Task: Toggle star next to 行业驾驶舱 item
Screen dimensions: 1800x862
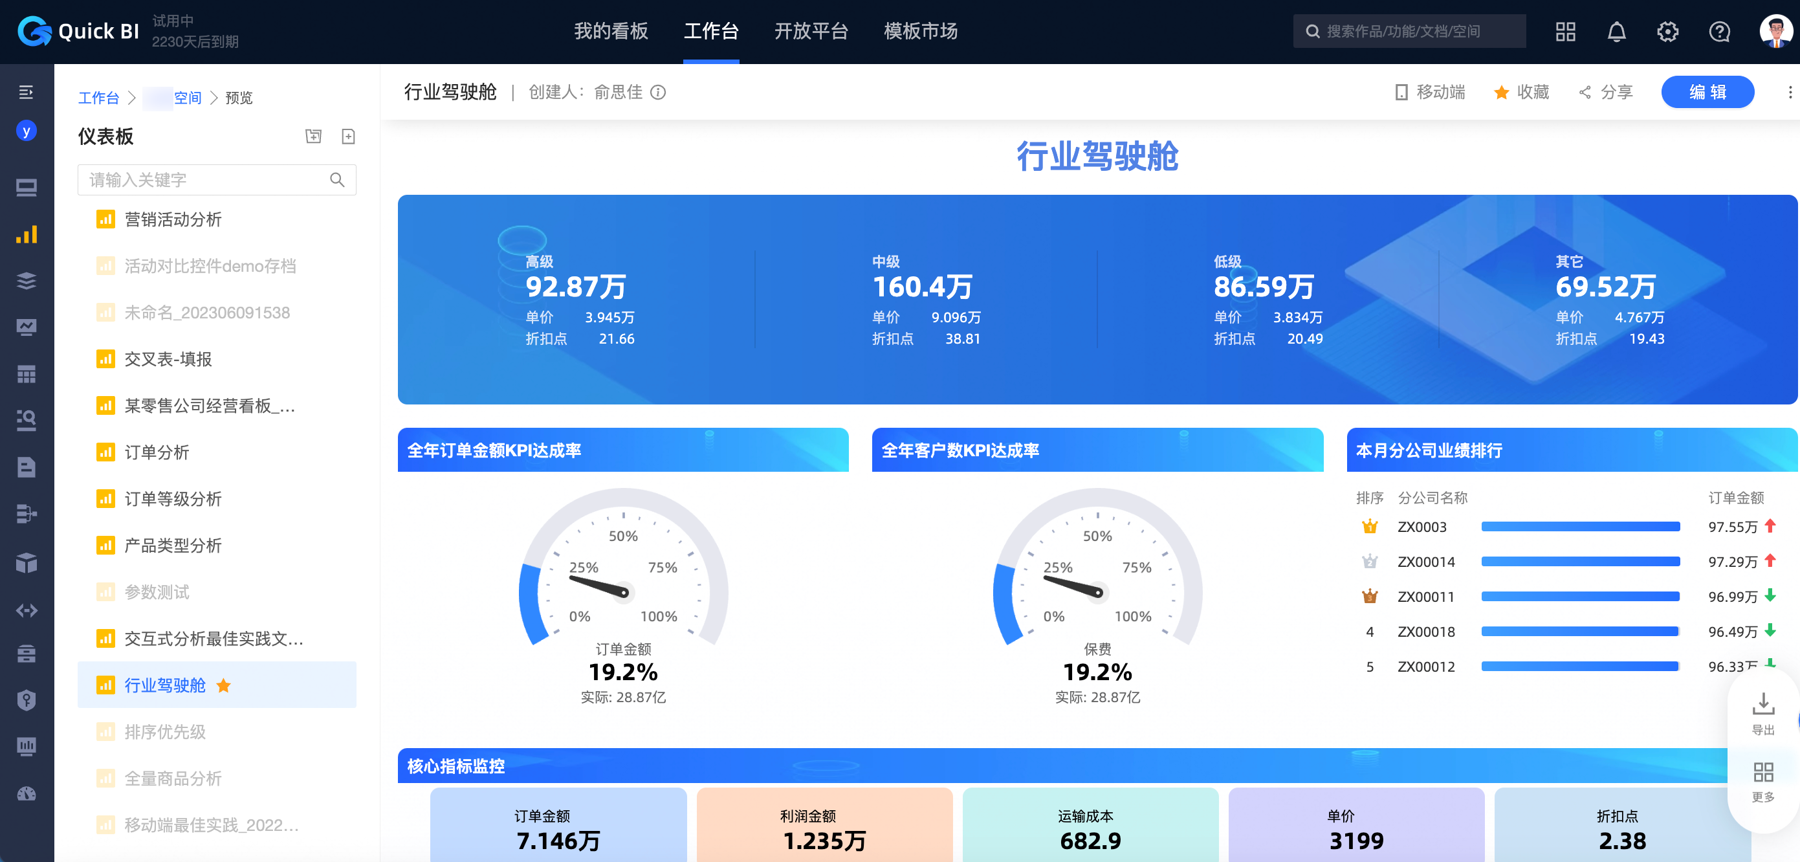Action: 224,685
